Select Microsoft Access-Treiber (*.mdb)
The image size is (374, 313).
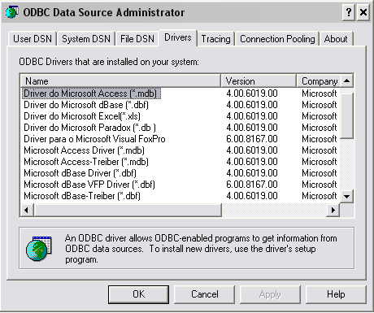[x=86, y=162]
